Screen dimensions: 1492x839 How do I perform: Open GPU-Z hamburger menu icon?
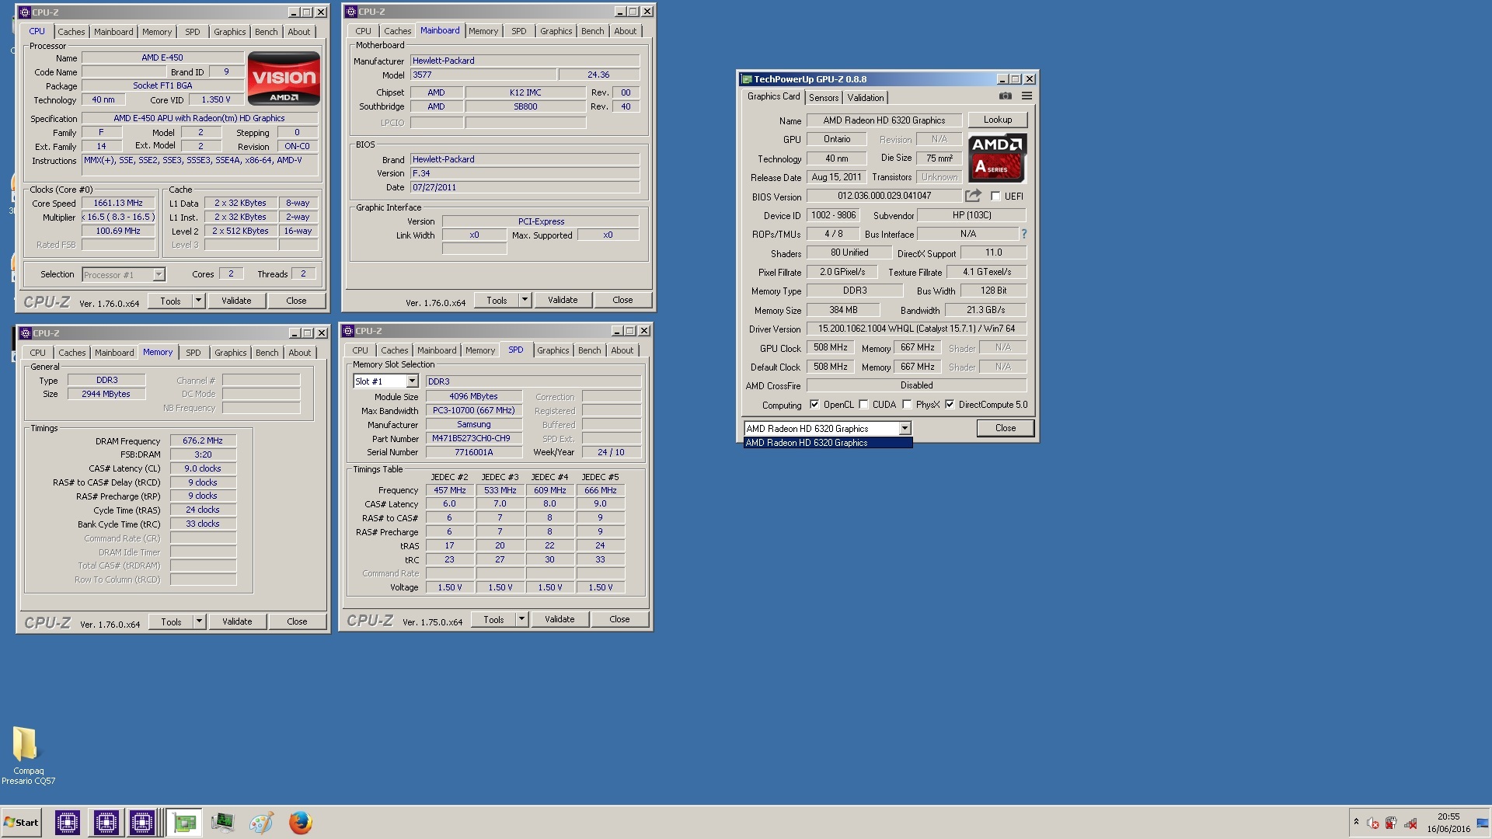[1027, 96]
